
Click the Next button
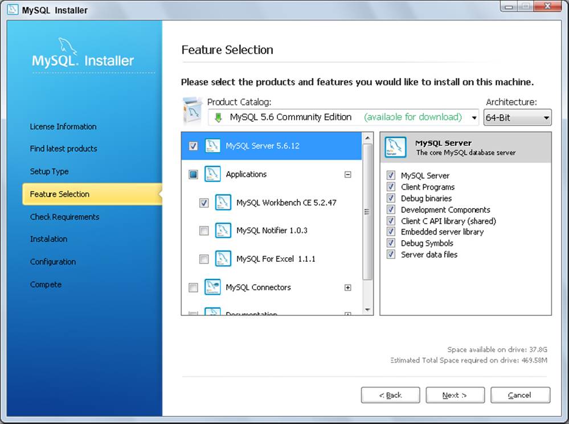click(455, 395)
